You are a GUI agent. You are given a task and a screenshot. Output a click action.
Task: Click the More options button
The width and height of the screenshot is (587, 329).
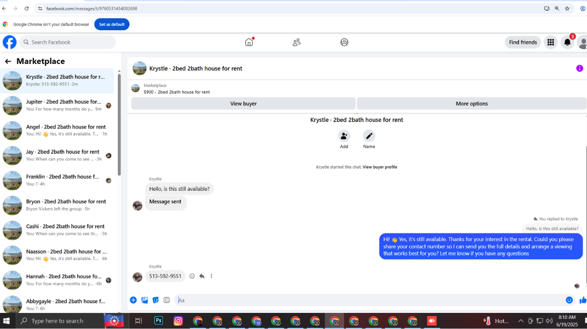(x=472, y=104)
